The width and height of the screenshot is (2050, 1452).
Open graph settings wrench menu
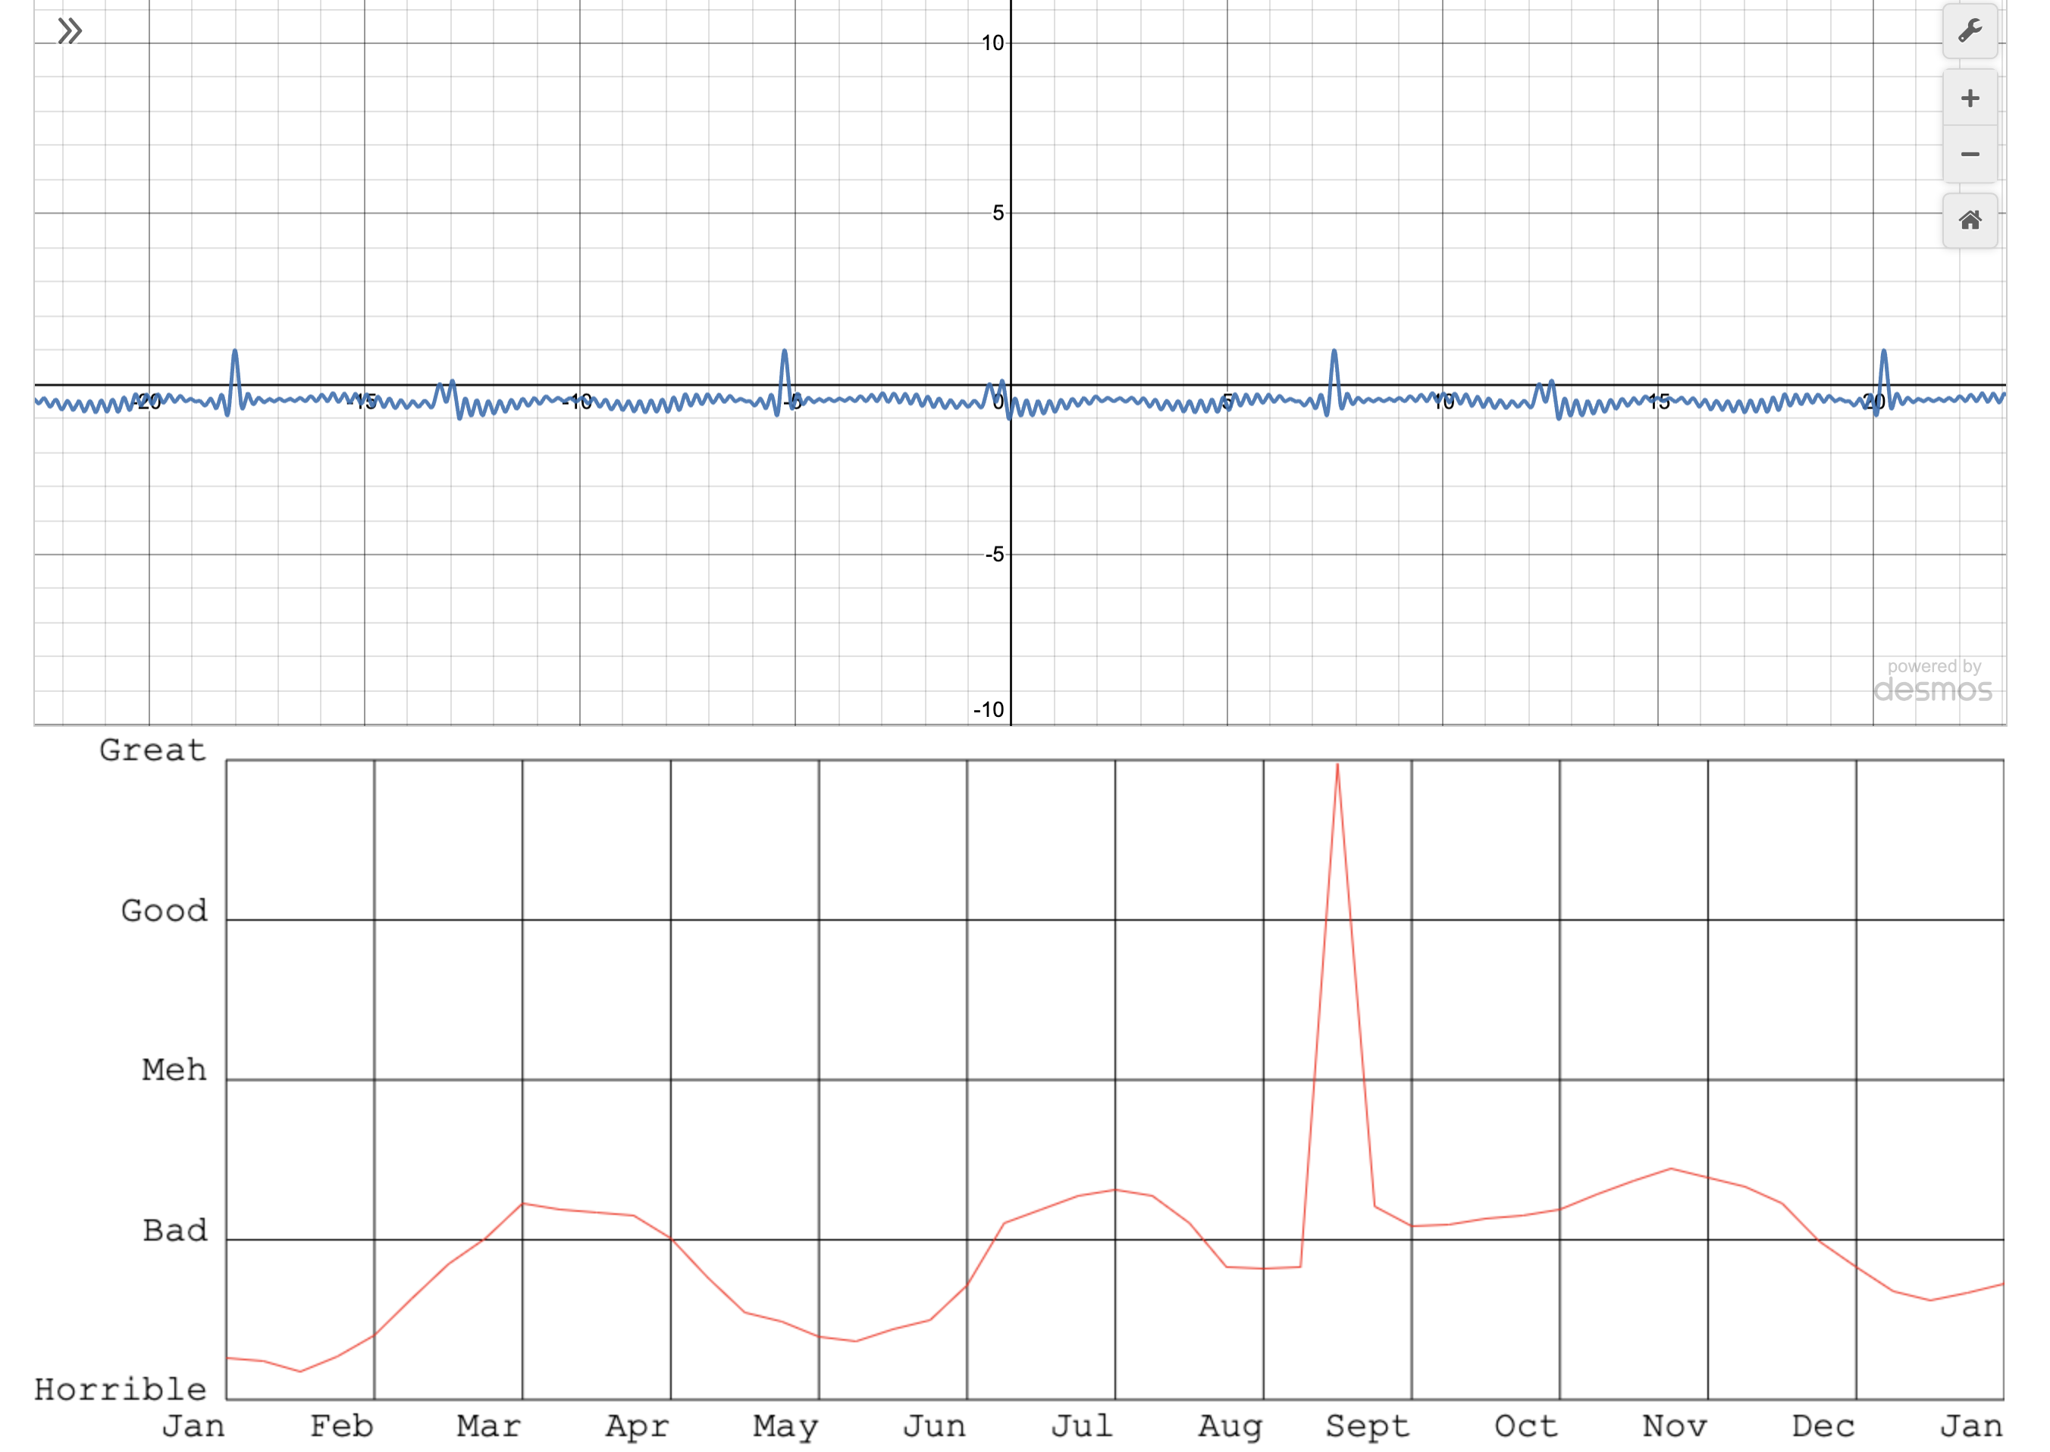(x=1970, y=32)
